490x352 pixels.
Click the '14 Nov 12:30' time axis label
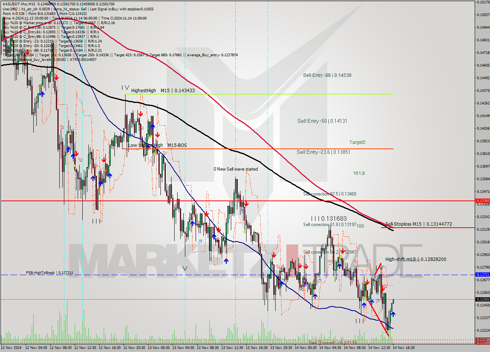click(x=380, y=348)
